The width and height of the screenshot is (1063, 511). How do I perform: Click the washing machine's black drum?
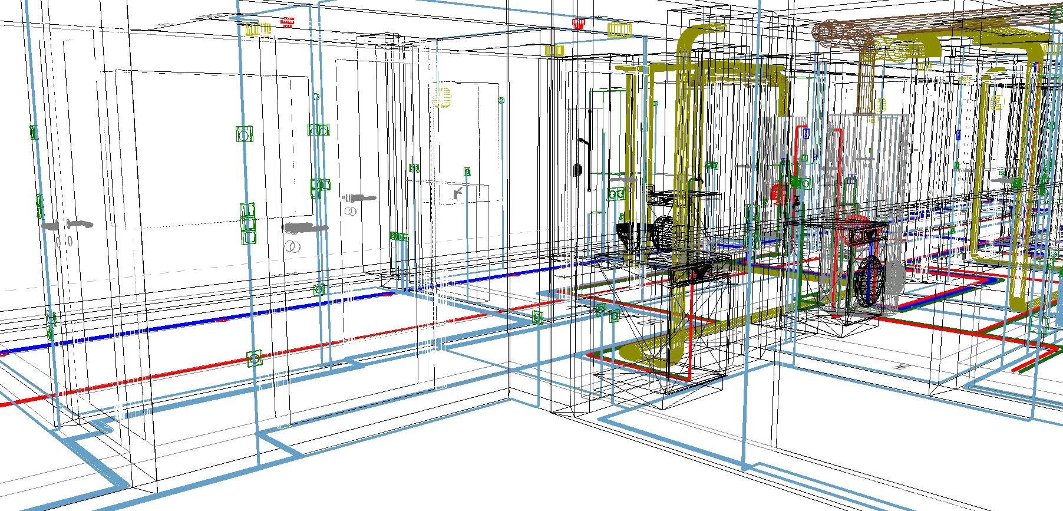tap(869, 281)
